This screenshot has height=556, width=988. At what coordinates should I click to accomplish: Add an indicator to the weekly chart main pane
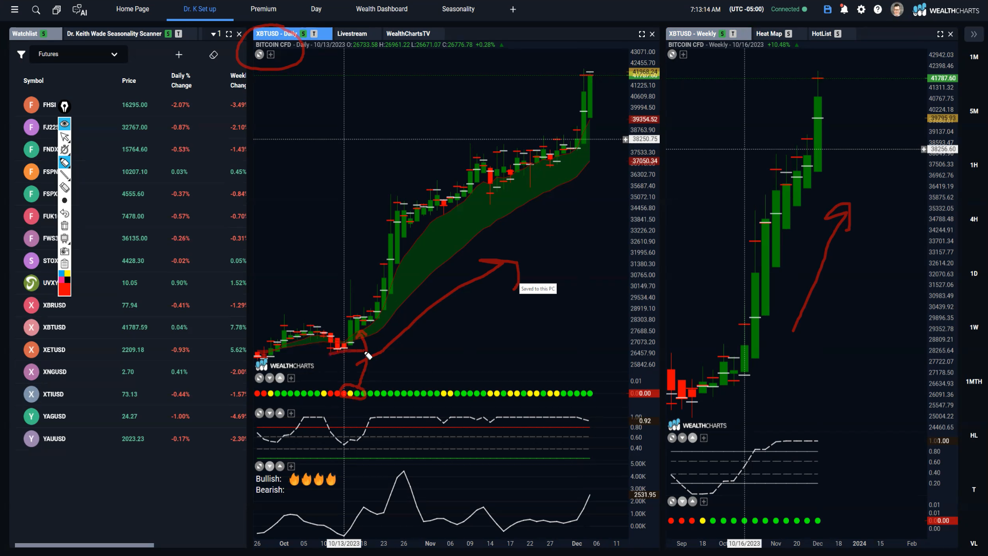click(x=683, y=55)
